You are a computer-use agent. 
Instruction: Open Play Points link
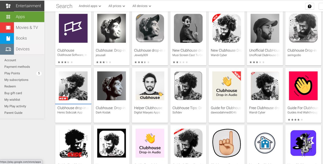pyautogui.click(x=12, y=73)
